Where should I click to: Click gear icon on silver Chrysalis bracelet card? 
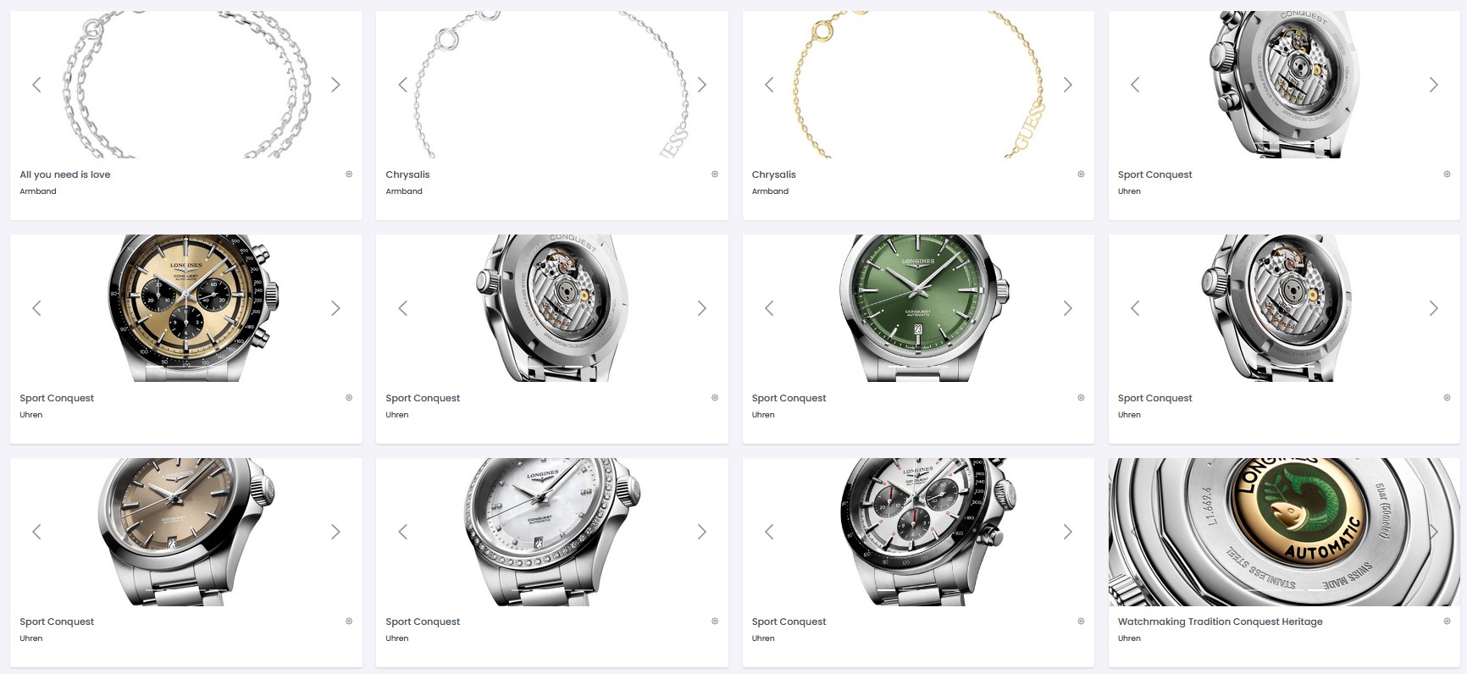point(715,174)
